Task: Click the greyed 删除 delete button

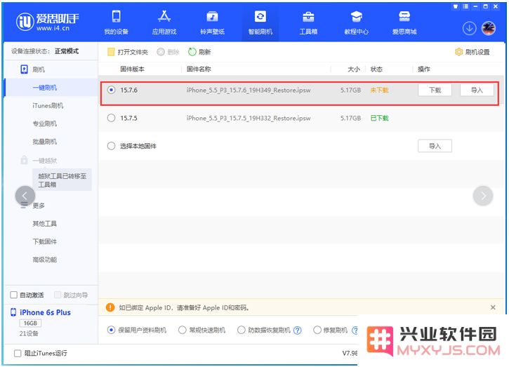Action: tap(168, 52)
